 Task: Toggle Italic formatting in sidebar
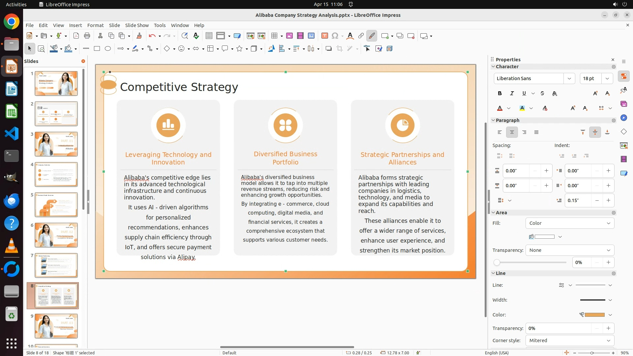pyautogui.click(x=512, y=93)
